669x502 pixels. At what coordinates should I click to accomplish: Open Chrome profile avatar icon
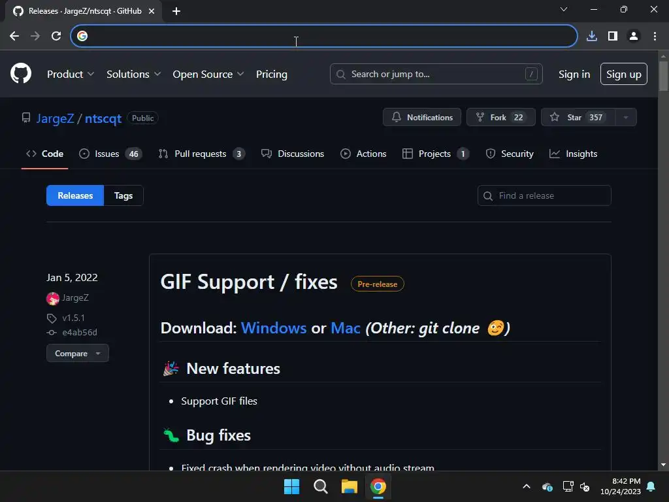pyautogui.click(x=634, y=36)
